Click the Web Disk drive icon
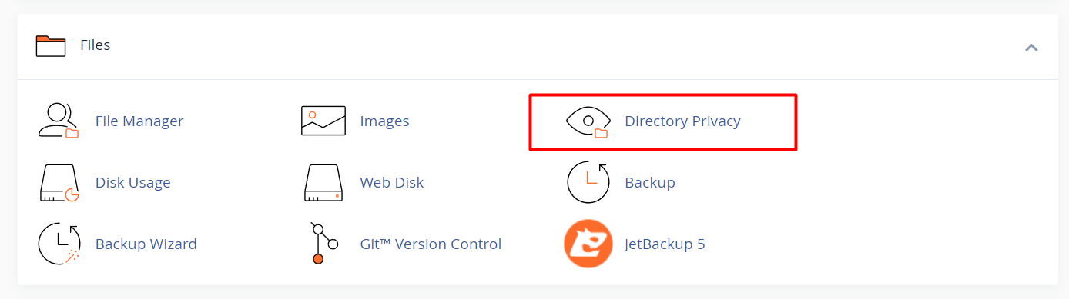1069x299 pixels. pos(323,183)
